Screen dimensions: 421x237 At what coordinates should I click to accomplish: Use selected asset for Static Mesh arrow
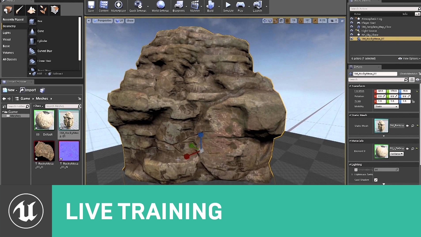407,126
